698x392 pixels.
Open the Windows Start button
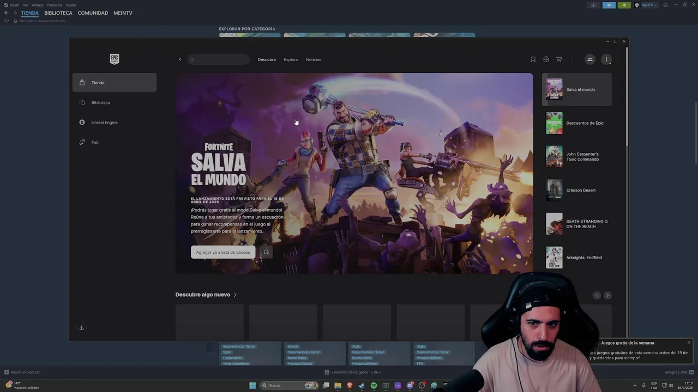point(252,385)
